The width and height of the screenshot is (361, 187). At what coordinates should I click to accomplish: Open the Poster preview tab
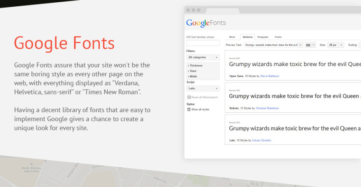pos(278,37)
